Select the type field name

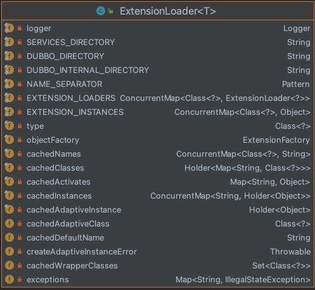(x=35, y=126)
